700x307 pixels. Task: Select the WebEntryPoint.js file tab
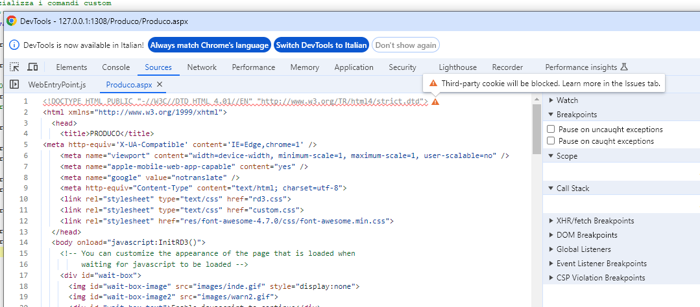tap(57, 84)
